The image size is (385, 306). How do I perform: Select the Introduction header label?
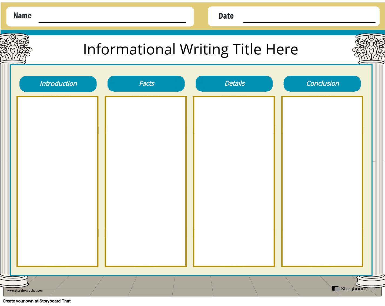click(58, 84)
